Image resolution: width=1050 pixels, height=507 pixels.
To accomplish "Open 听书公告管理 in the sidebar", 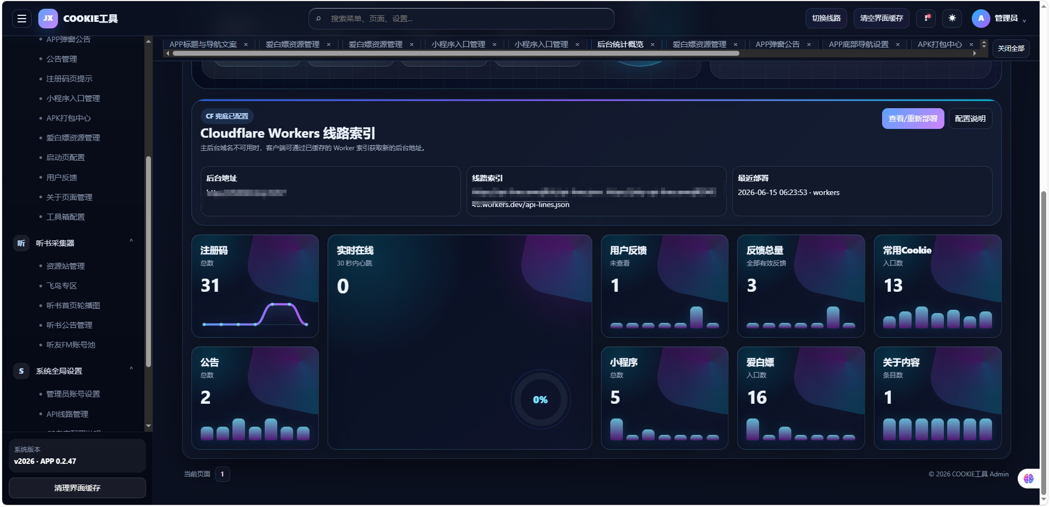I will (x=69, y=325).
